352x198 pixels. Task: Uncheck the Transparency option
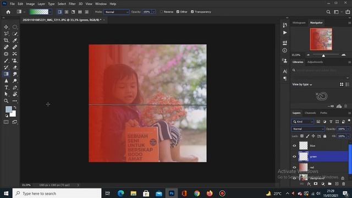click(192, 12)
